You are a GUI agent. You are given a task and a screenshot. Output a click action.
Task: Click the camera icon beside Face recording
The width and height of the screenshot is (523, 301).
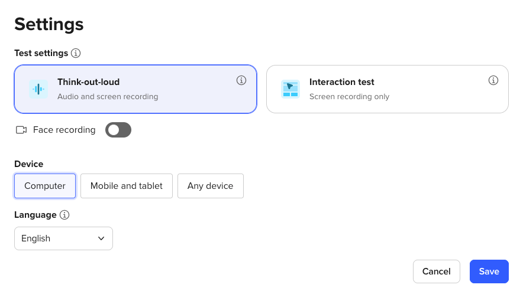click(21, 130)
